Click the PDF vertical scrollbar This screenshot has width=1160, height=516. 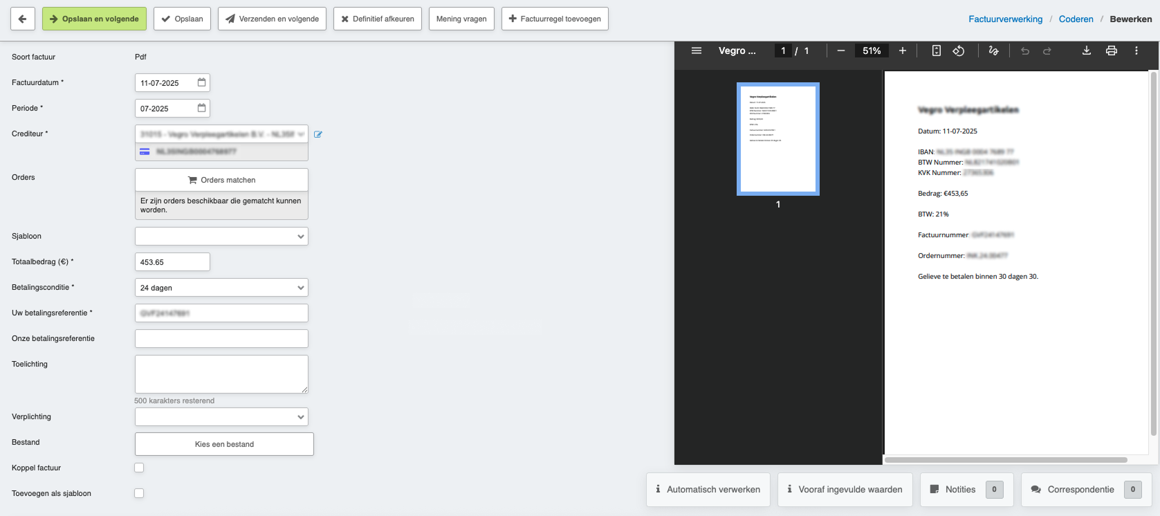(x=1153, y=253)
